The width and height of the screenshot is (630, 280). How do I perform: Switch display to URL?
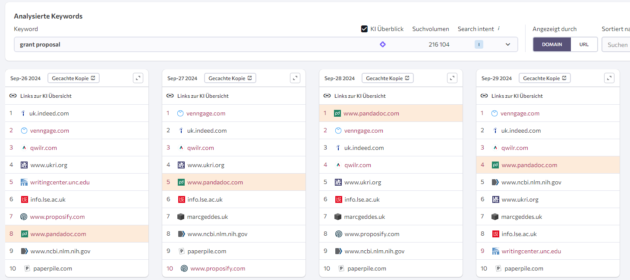tap(584, 44)
